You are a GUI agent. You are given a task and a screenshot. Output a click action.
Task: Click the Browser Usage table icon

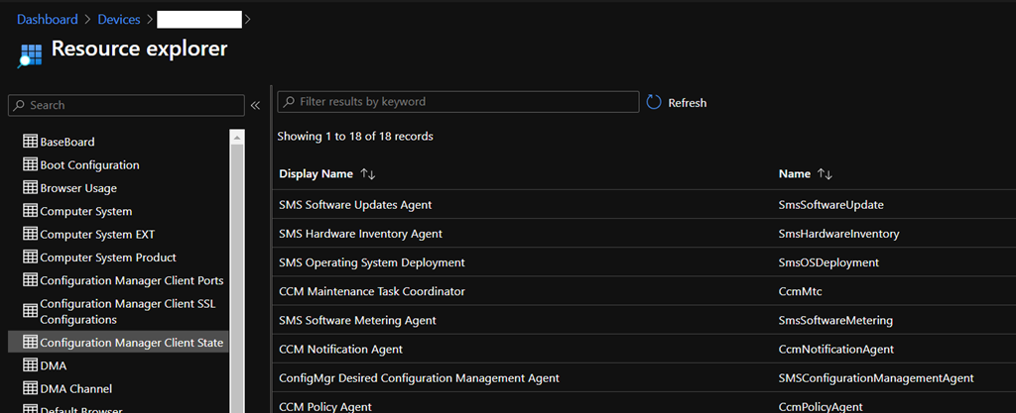tap(30, 188)
